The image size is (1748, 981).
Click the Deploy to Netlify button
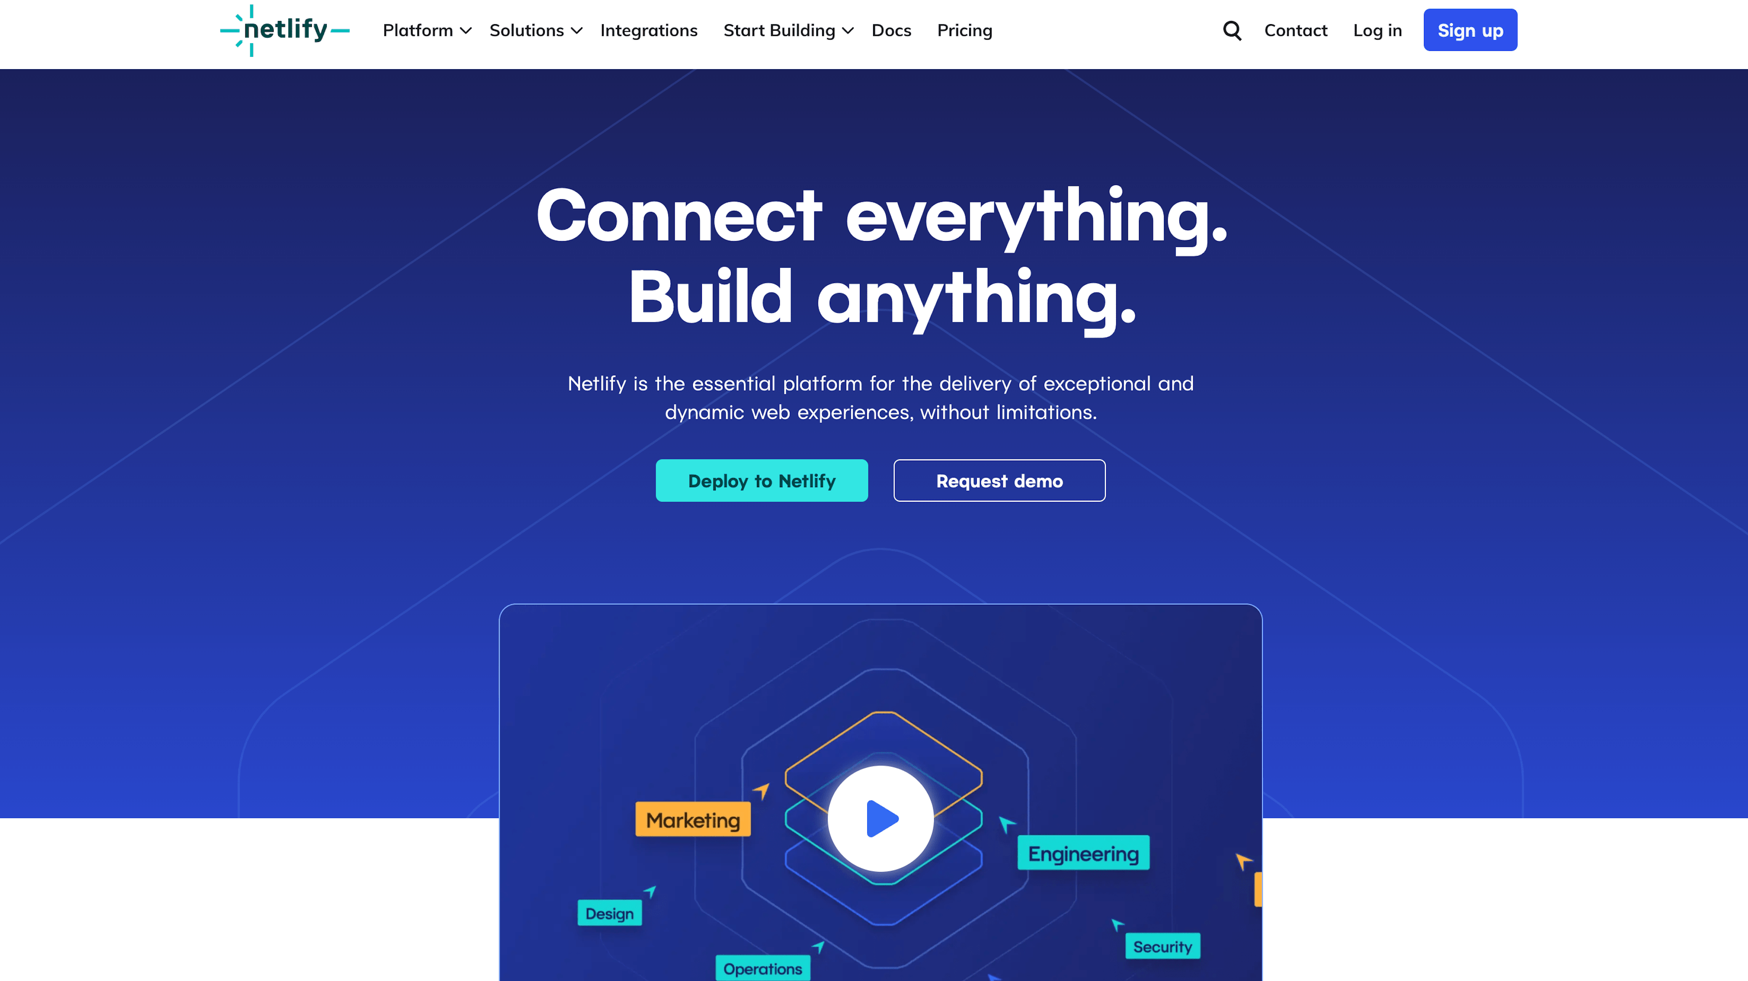click(761, 480)
